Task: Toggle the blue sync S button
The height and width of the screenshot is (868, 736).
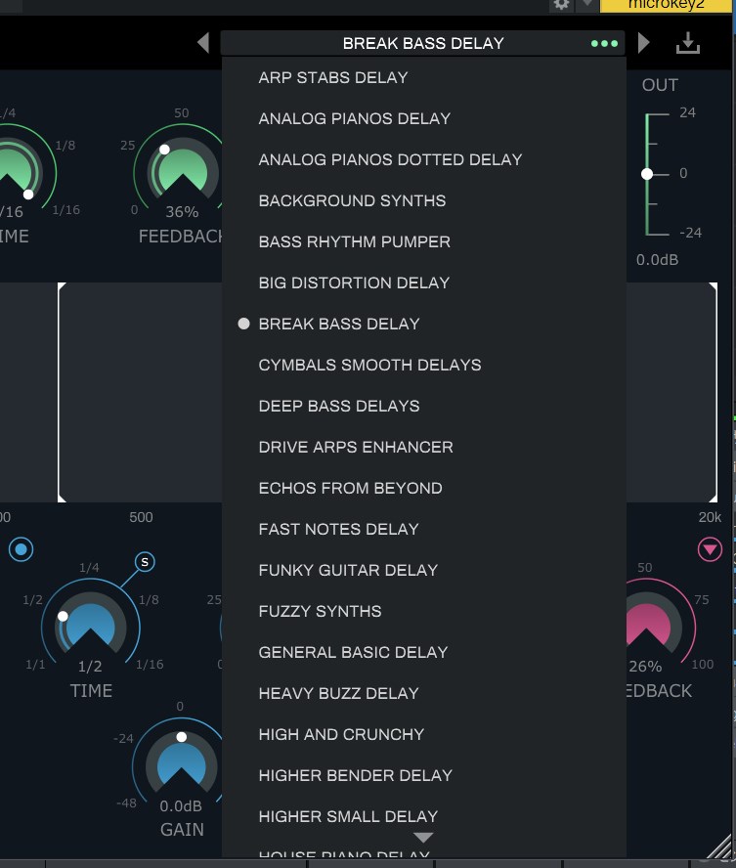Action: tap(145, 561)
